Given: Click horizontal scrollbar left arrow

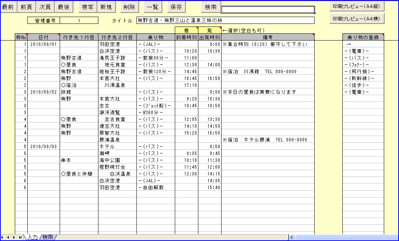Looking at the screenshot, I should click(292, 237).
